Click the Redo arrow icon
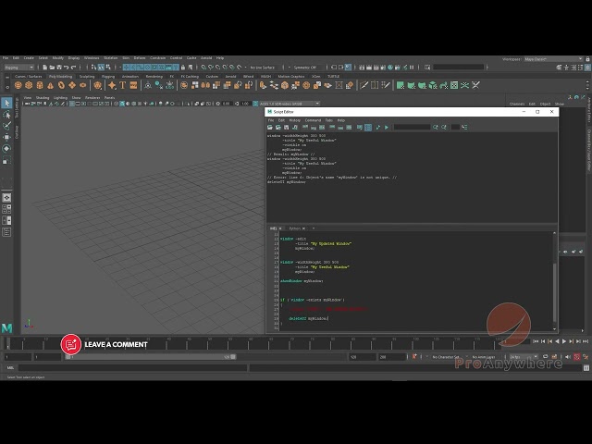This screenshot has height=444, width=592. [x=74, y=68]
